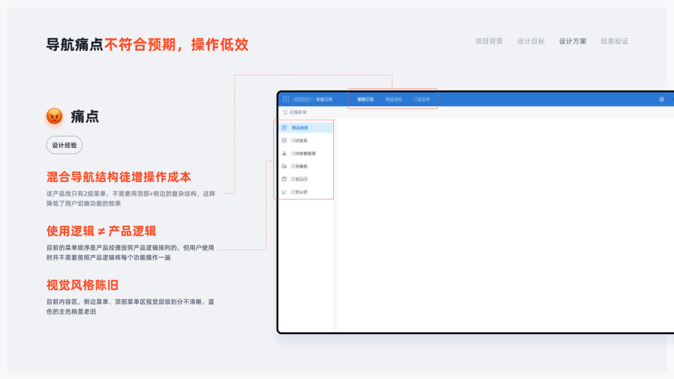Open the app grid launcher icon in mockup
The height and width of the screenshot is (379, 674).
coord(286,99)
